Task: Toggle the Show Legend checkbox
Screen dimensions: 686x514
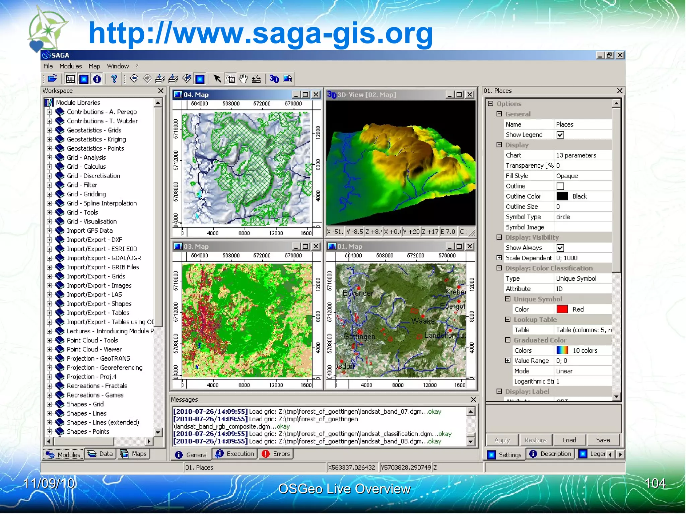Action: click(560, 135)
